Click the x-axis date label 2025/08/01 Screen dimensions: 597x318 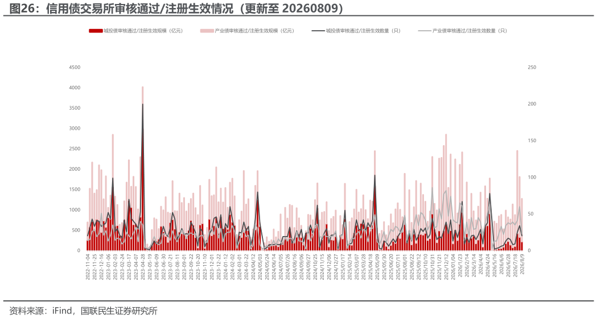click(x=404, y=267)
